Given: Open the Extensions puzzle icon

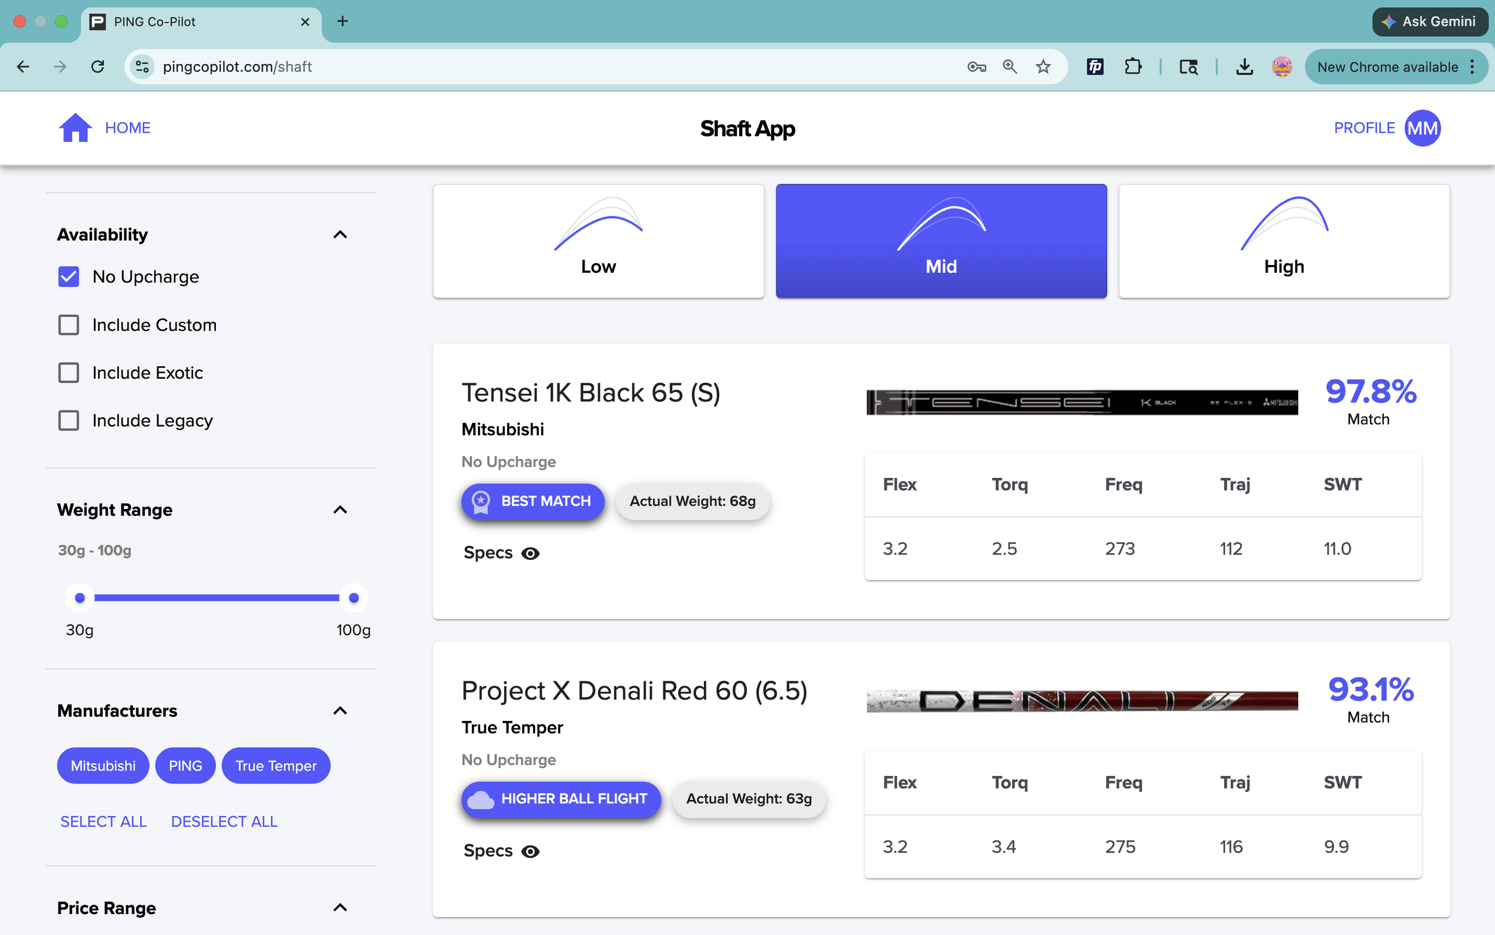Looking at the screenshot, I should [x=1133, y=67].
